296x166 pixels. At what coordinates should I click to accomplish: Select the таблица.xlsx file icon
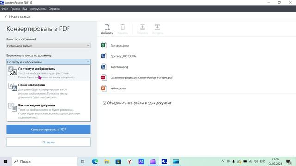pyautogui.click(x=104, y=88)
